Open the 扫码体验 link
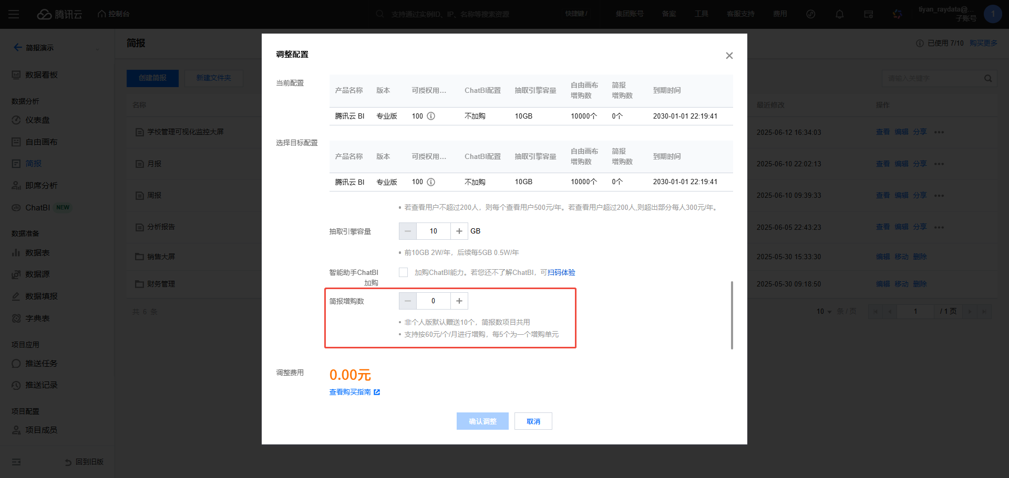Screen dimensions: 1009x478 click(x=561, y=272)
